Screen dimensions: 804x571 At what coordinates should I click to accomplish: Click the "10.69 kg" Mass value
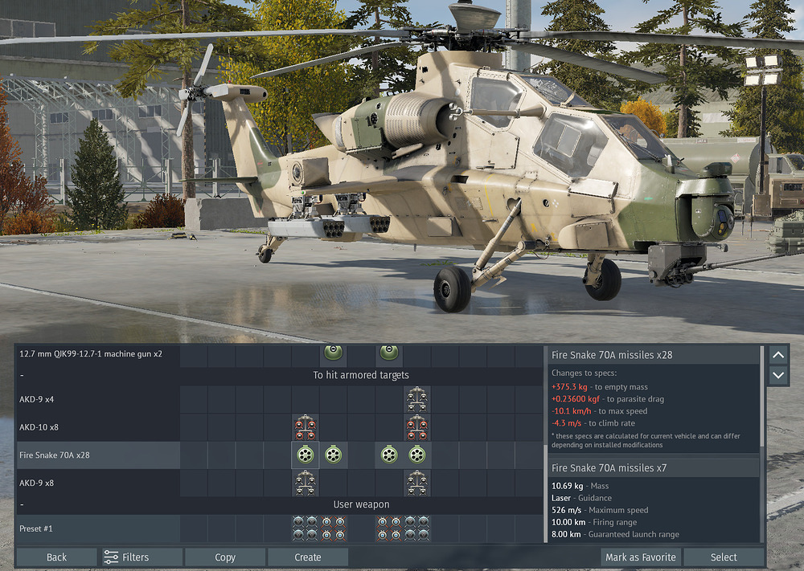567,486
